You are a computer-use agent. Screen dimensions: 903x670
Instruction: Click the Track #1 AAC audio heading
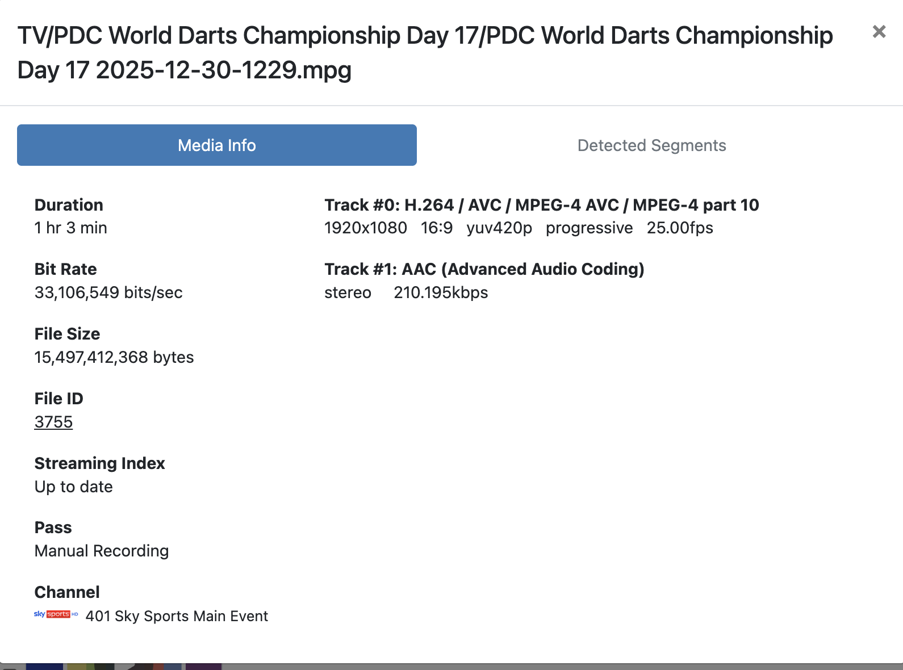[x=484, y=269]
